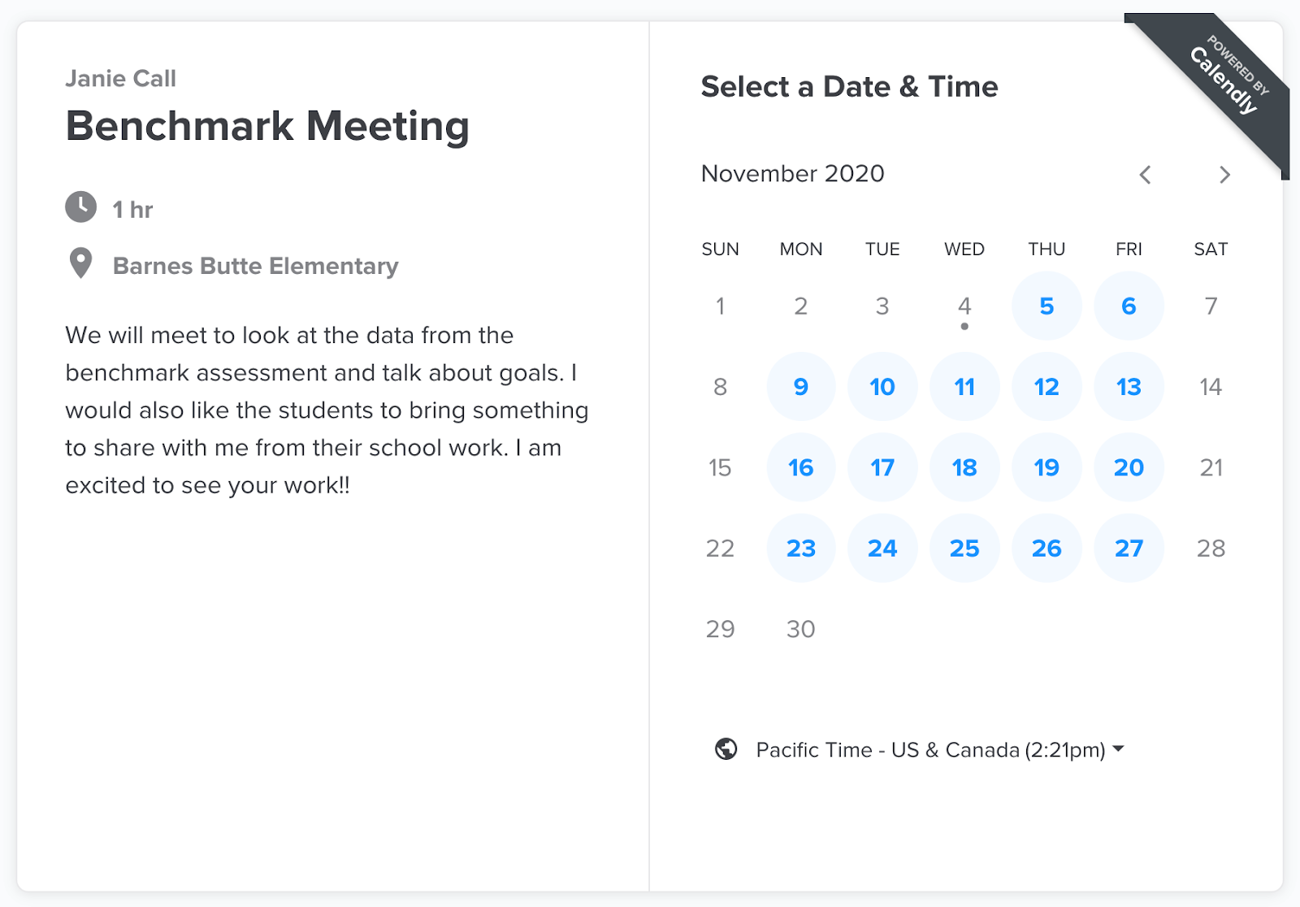The image size is (1300, 907).
Task: Select Friday November 6
Action: [x=1129, y=306]
